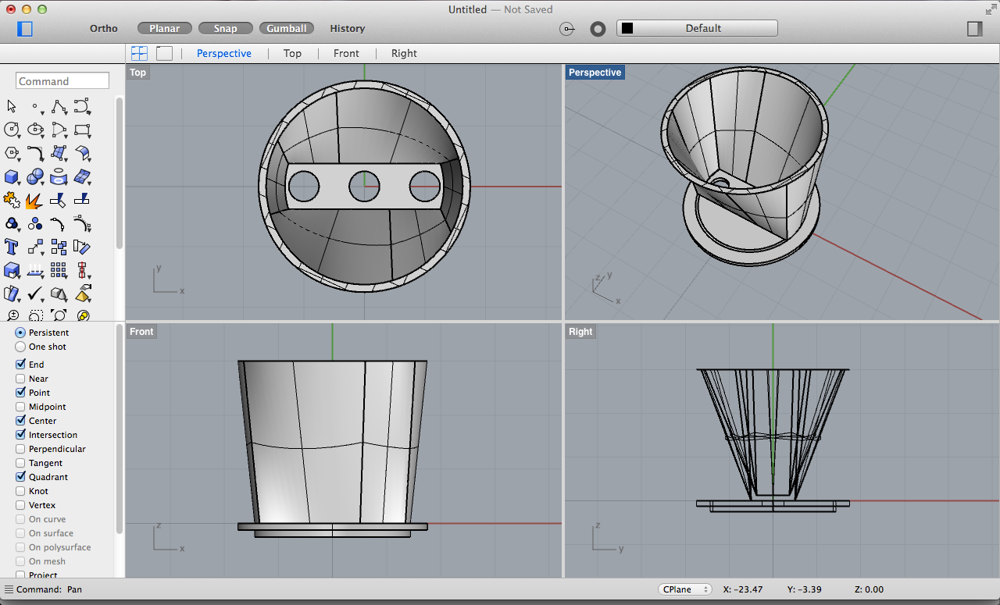The image size is (1000, 605).
Task: Open the Default display mode dropdown
Action: [698, 27]
